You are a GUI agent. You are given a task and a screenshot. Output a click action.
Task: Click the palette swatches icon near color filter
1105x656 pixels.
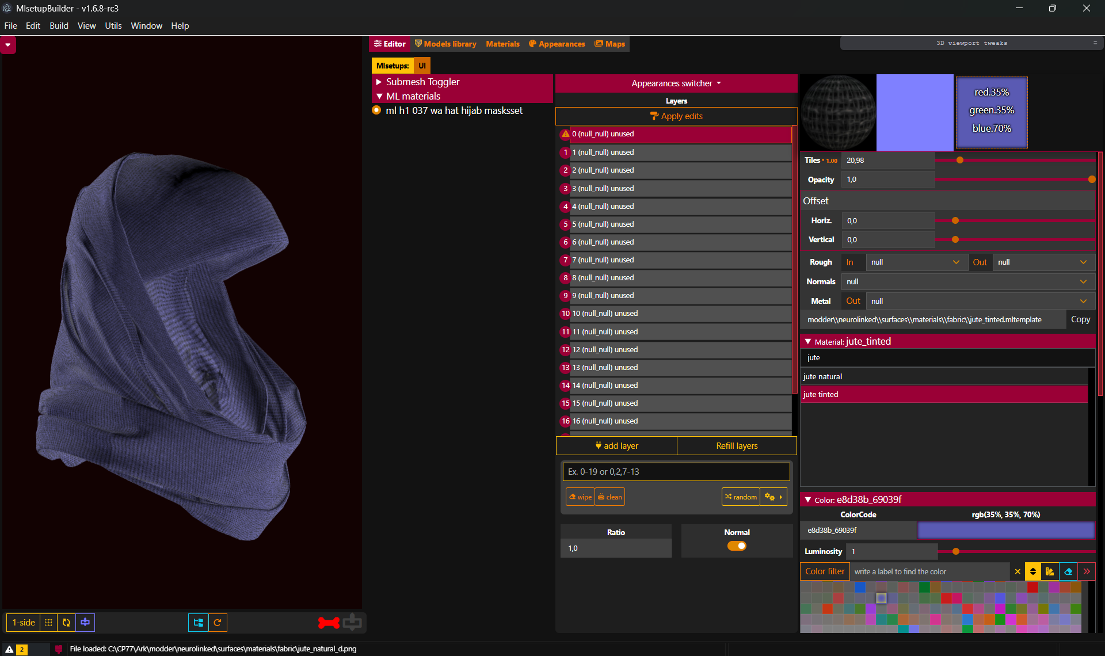(x=1050, y=571)
